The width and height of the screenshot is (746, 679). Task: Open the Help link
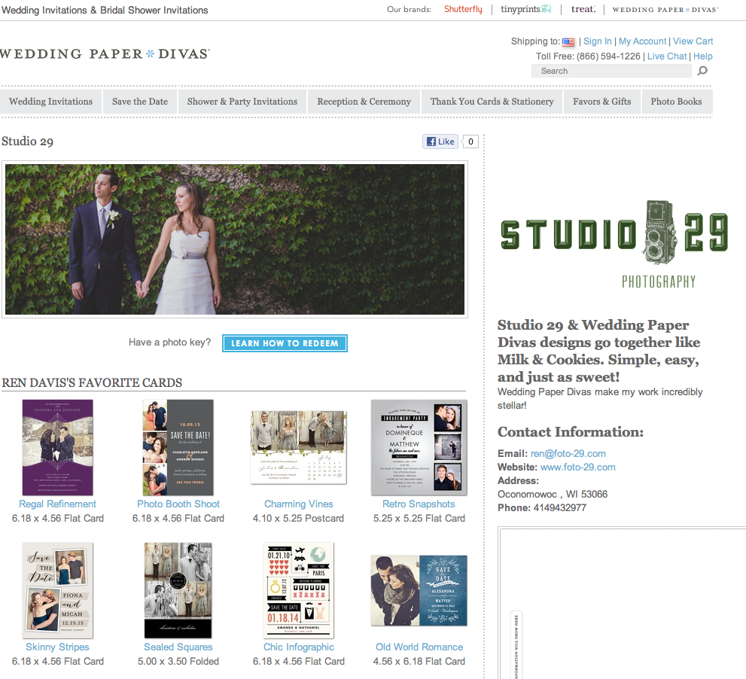[702, 56]
